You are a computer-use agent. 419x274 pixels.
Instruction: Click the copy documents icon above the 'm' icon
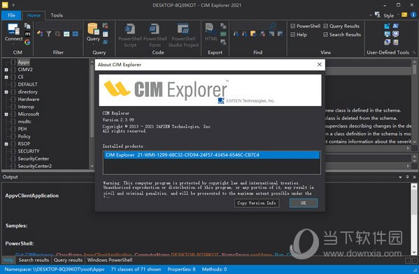pyautogui.click(x=27, y=26)
